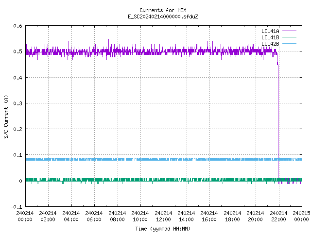This screenshot has height=233, width=311.
Task: Click the 0.2 y-axis tick value
Action: [17, 129]
